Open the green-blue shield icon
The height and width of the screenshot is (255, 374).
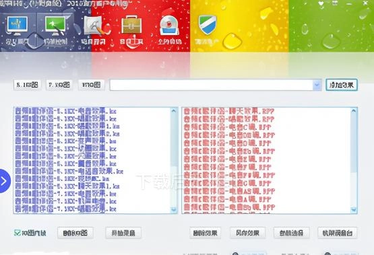[208, 25]
